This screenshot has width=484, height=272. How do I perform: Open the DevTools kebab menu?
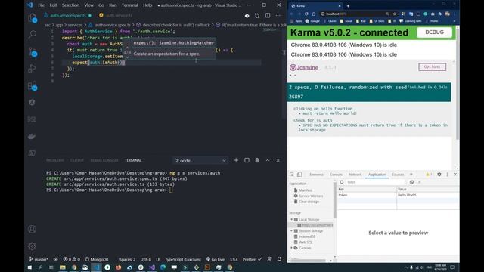tap(447, 175)
